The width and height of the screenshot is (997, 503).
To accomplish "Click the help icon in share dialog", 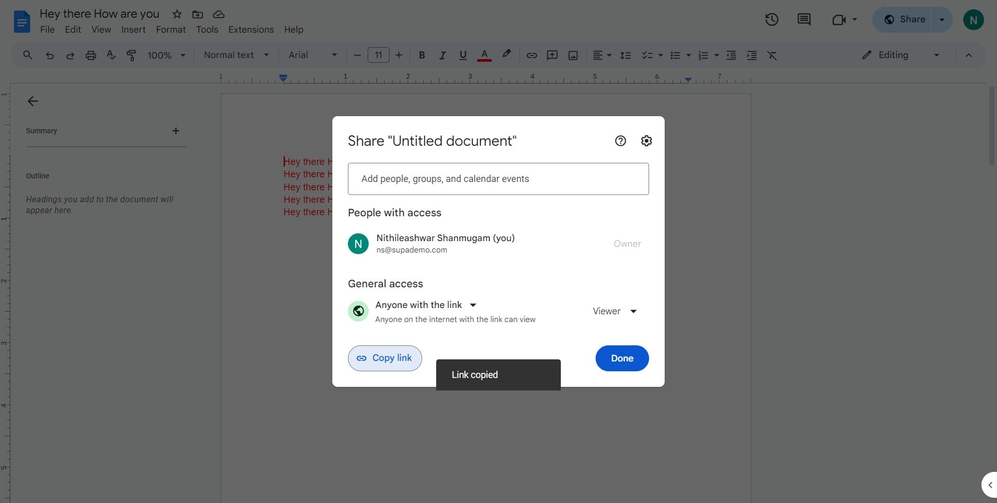I will pos(620,141).
